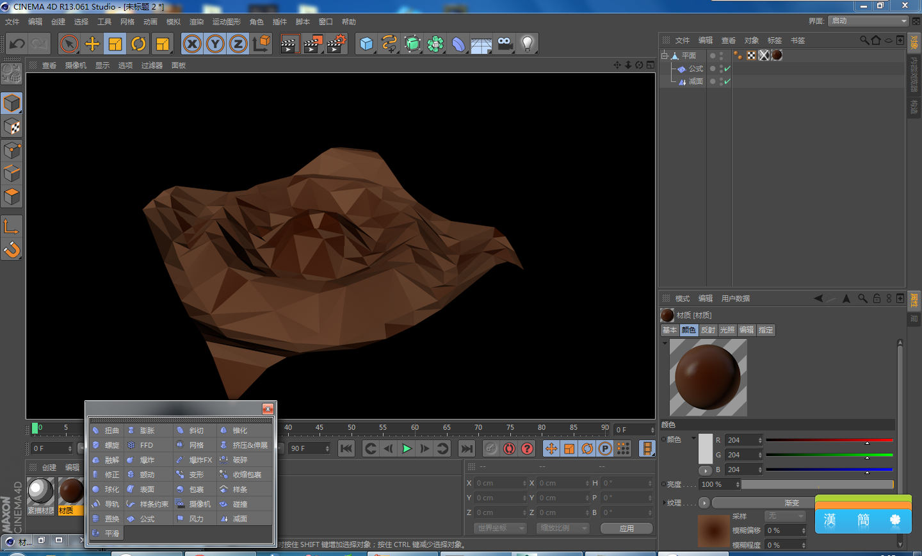Choose the Spline Wrap (样条约束) deformer
Viewport: 922px width, 556px height.
pyautogui.click(x=148, y=504)
